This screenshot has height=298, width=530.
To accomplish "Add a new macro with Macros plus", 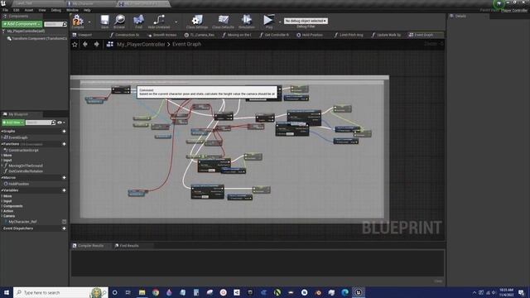I will click(x=64, y=177).
